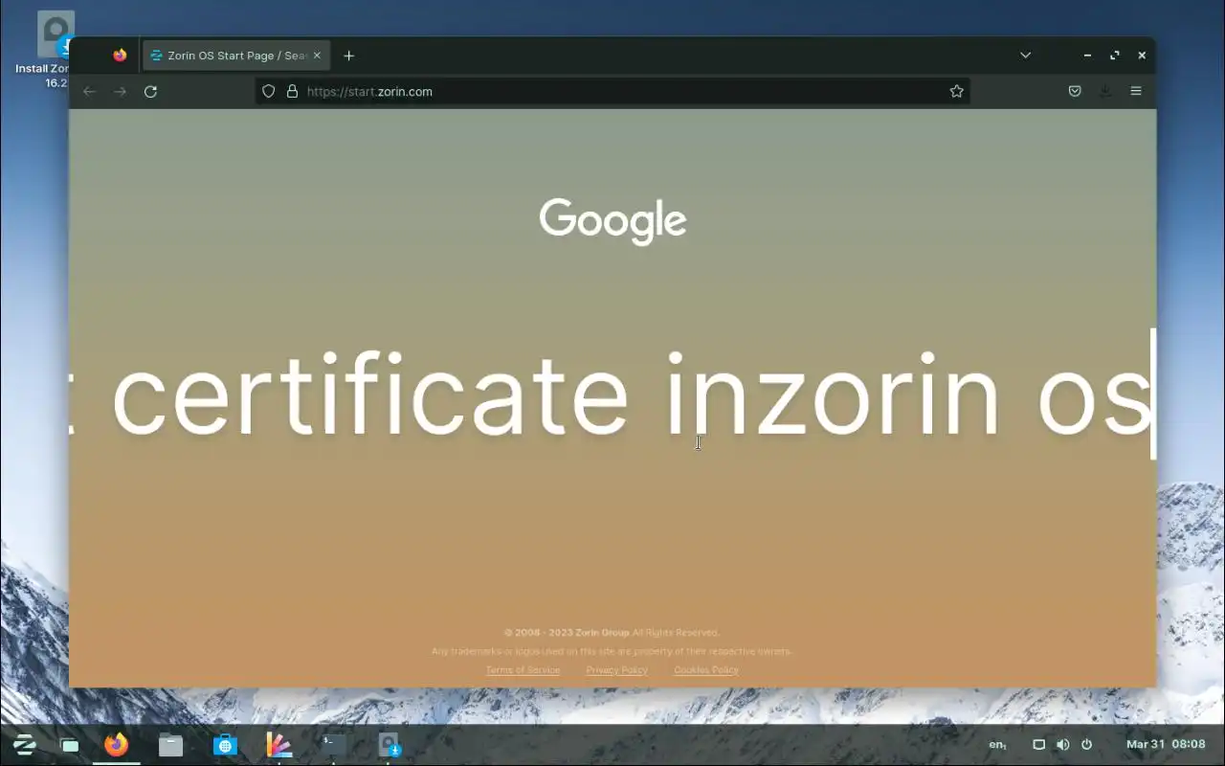Focus the address bar URL field
Viewport: 1225px width, 766px height.
pos(612,91)
